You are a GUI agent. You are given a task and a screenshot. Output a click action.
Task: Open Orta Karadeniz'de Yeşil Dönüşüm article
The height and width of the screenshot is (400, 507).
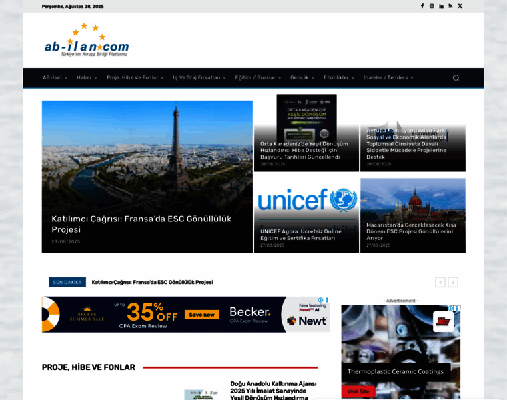(304, 151)
